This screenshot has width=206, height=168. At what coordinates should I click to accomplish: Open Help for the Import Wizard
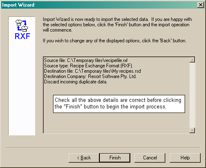pos(185,158)
